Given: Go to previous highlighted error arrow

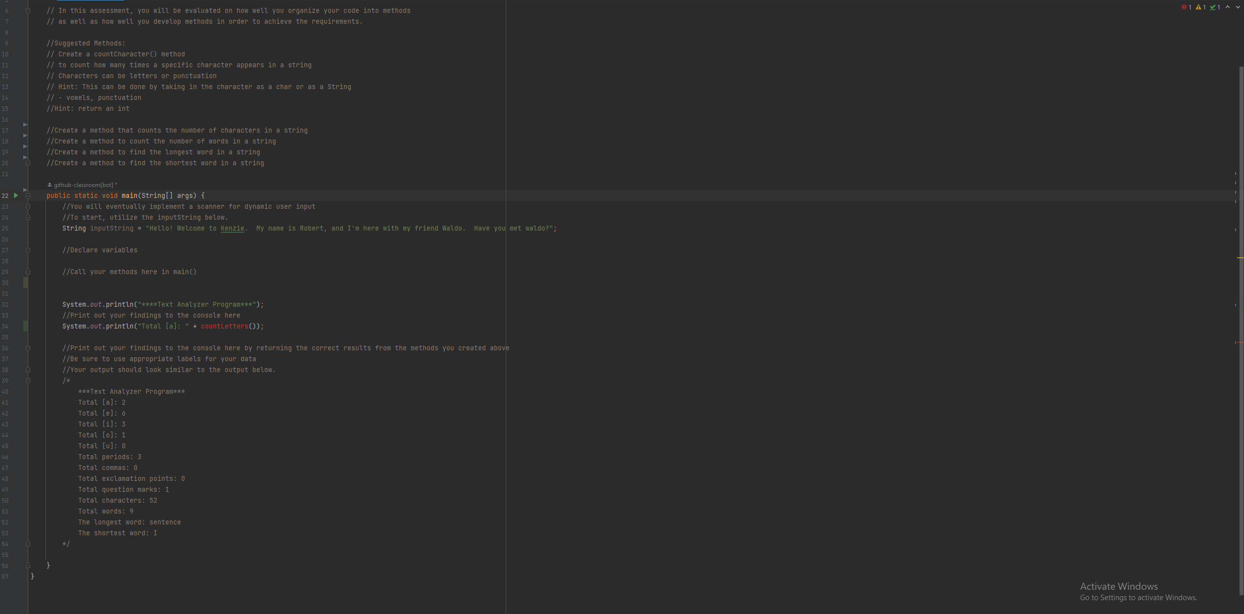Looking at the screenshot, I should [1228, 7].
